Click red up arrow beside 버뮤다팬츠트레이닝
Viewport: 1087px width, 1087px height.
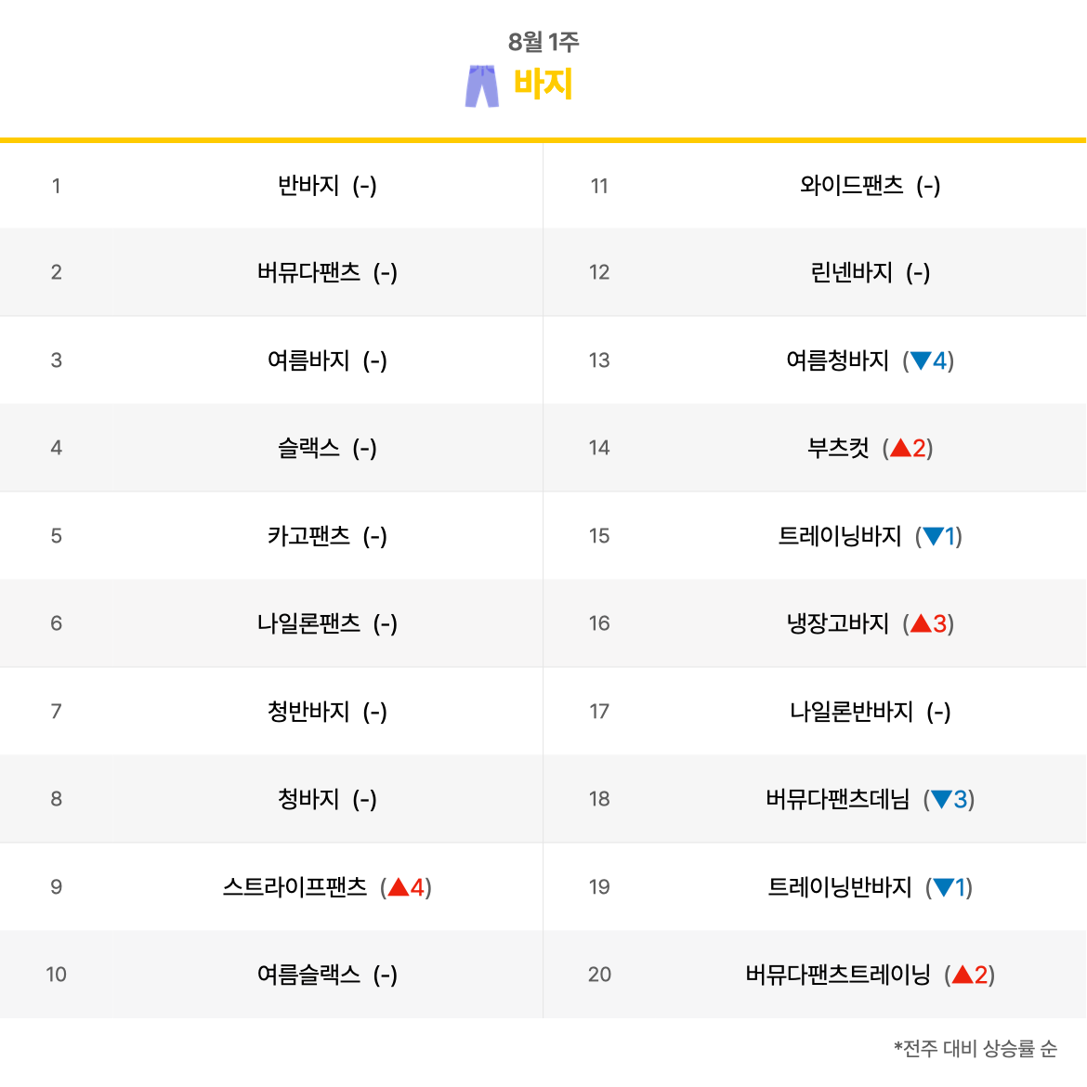tap(963, 975)
